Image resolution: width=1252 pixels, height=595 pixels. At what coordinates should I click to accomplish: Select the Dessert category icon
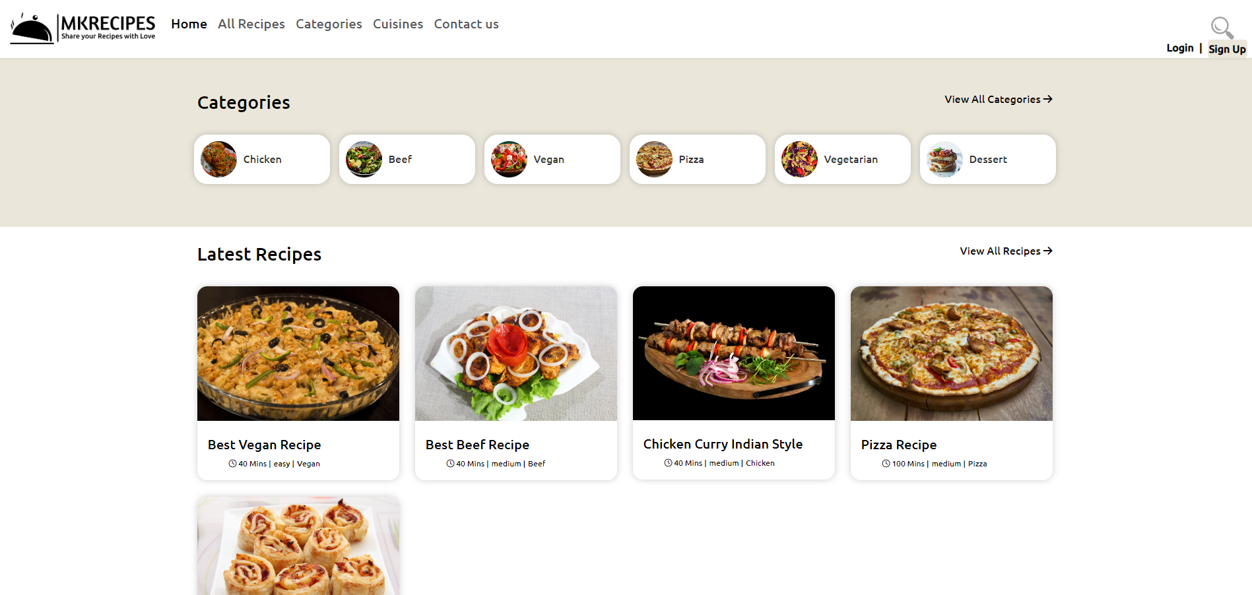click(x=944, y=159)
